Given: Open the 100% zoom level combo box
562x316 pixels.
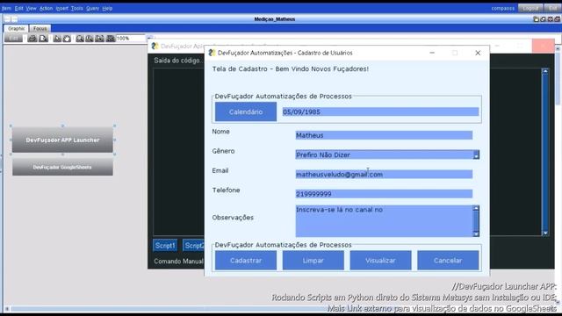Looking at the screenshot, I should pyautogui.click(x=132, y=39).
